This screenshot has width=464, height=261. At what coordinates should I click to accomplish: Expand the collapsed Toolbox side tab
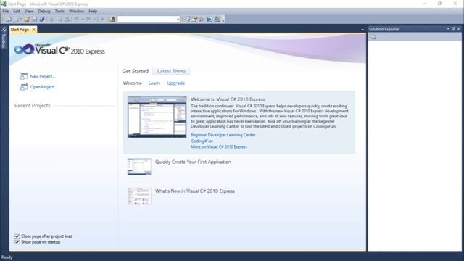(4, 38)
